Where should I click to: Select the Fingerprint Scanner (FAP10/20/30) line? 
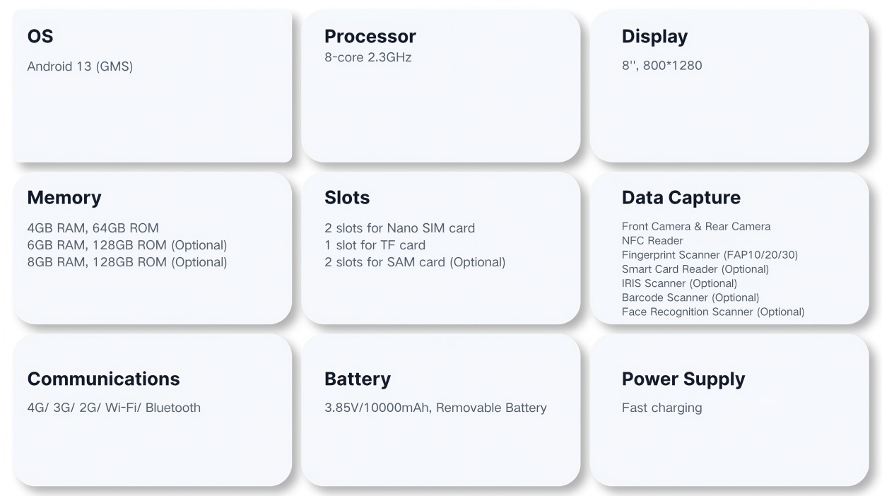click(710, 255)
